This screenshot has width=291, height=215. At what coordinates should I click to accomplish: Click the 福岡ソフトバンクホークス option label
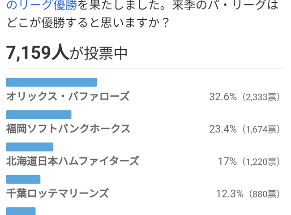[68, 129]
